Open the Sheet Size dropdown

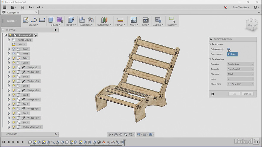pyautogui.click(x=240, y=84)
